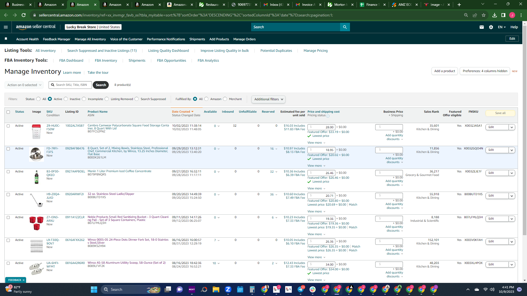Bookmark this page with the star icon
Image resolution: width=527 pixels, height=296 pixels.
(484, 15)
